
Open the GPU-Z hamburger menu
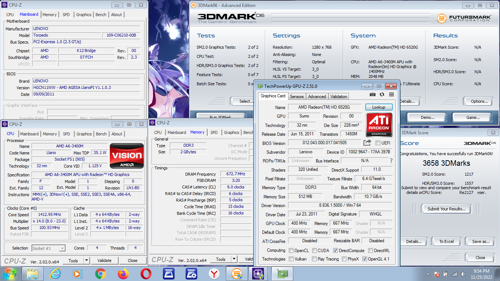click(391, 94)
